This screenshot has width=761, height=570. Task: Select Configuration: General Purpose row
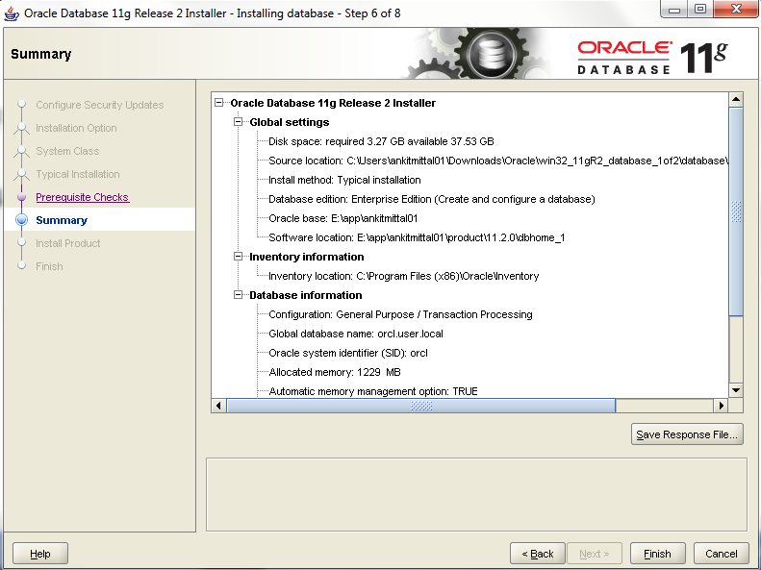click(x=400, y=314)
